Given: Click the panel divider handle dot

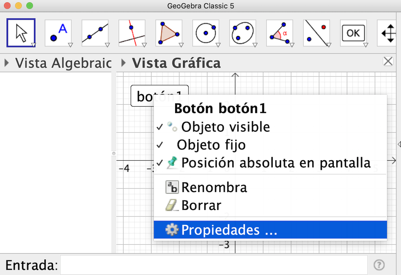Looking at the screenshot, I should 114,154.
